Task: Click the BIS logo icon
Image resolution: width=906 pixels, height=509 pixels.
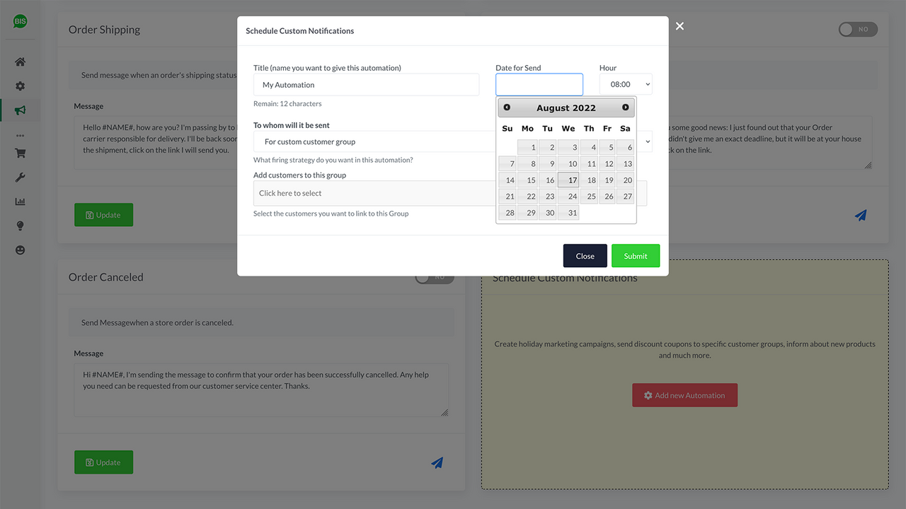Action: coord(20,21)
